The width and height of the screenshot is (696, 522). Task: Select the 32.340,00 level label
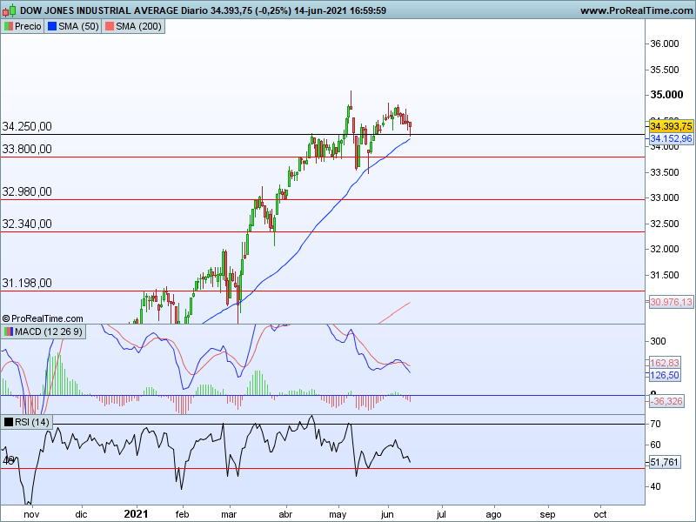27,224
